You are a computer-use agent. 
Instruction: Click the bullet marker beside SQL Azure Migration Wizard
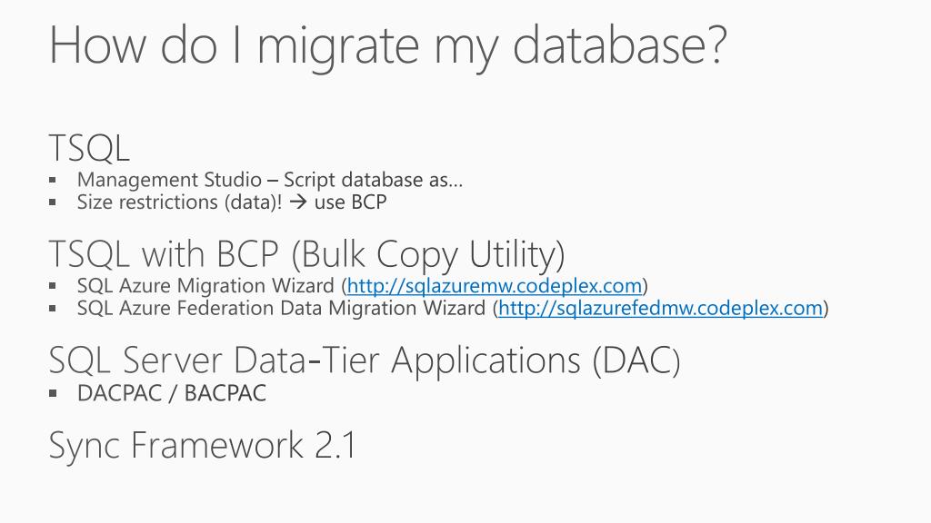click(x=52, y=286)
